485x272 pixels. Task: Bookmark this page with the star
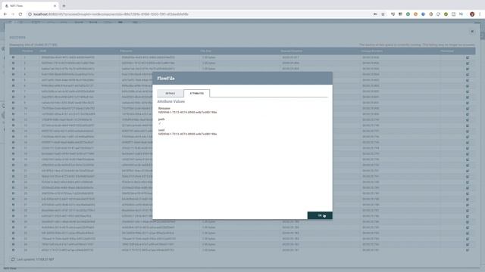(383, 14)
